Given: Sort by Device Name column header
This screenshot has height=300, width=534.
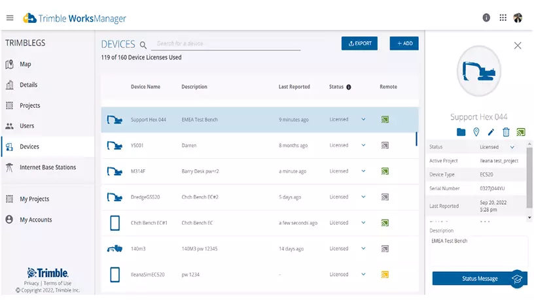Looking at the screenshot, I should [x=145, y=87].
